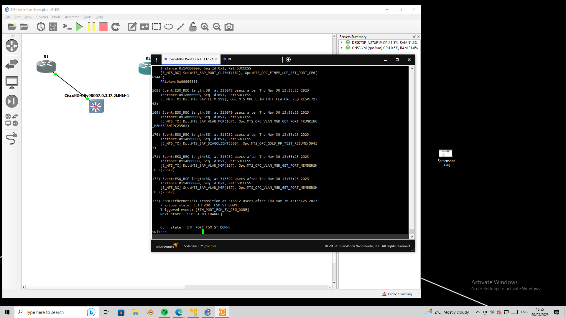The image size is (566, 318).
Task: Open Screenshot (476) on the desktop
Action: pos(446,153)
